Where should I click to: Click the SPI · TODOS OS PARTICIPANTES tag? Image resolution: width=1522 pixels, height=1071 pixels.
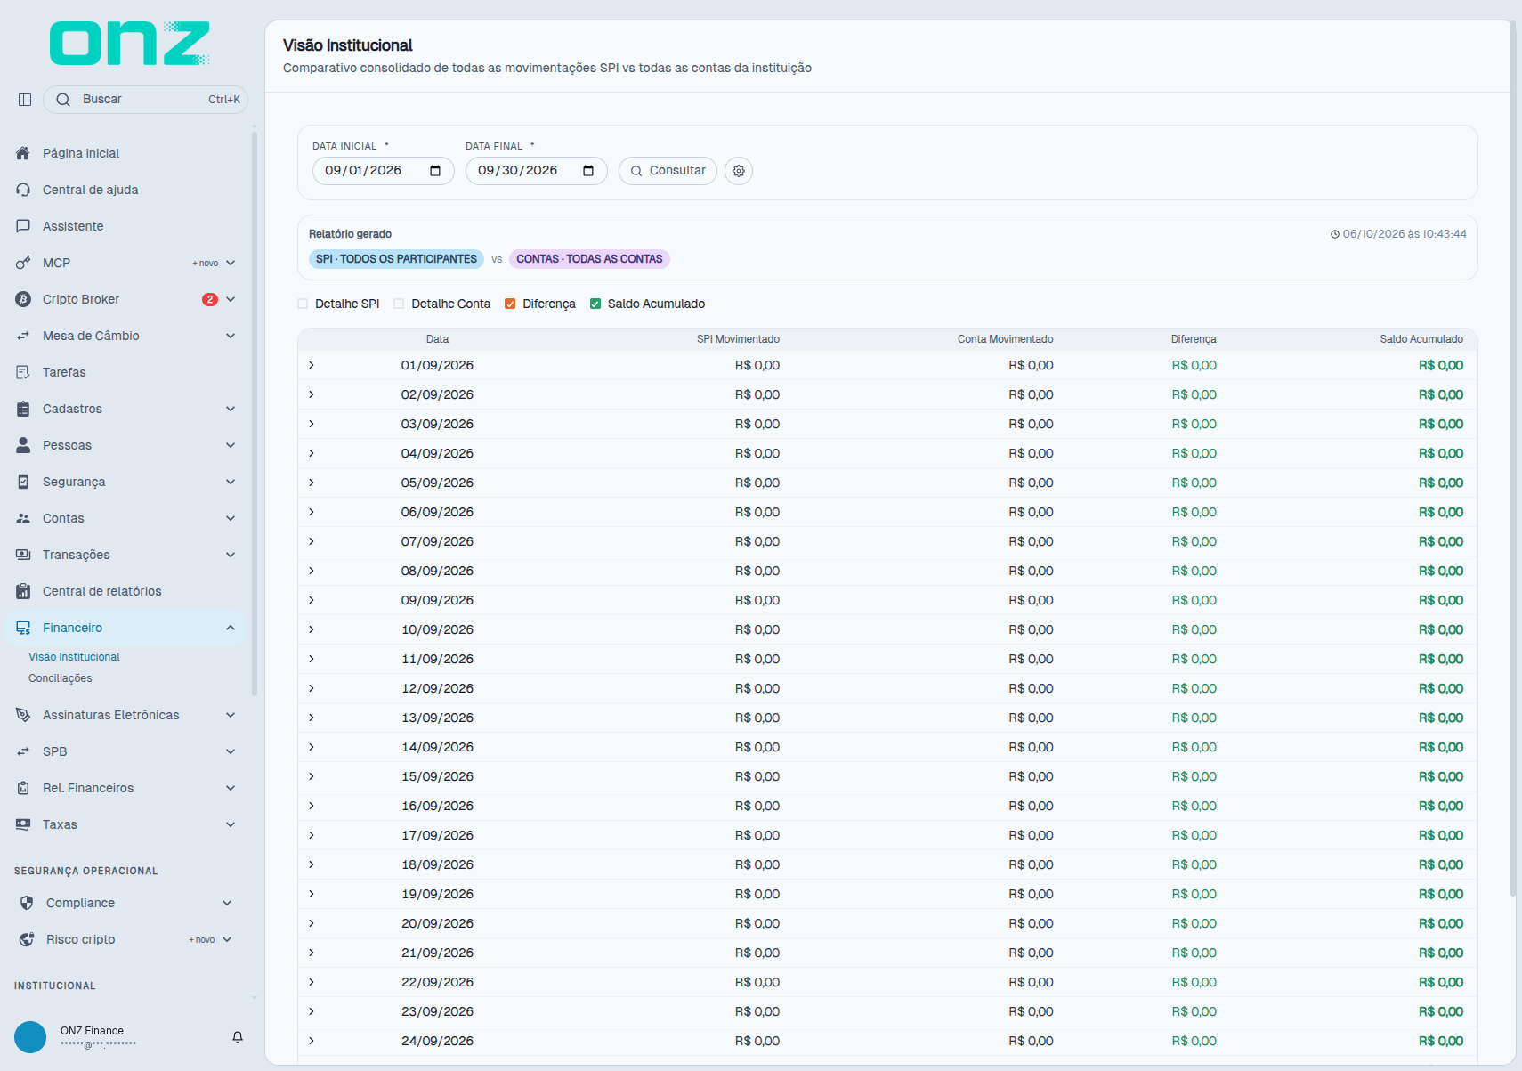click(x=396, y=259)
